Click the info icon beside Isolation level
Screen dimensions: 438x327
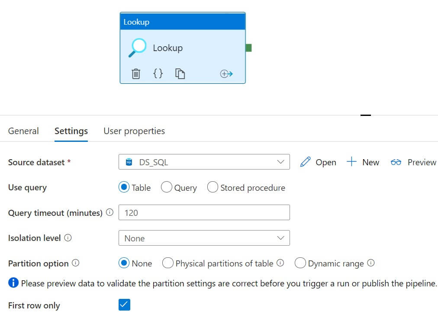point(68,238)
